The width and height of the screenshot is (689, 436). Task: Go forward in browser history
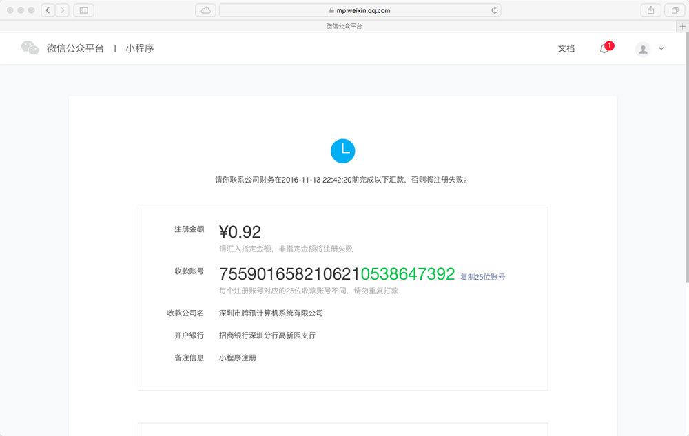point(62,10)
